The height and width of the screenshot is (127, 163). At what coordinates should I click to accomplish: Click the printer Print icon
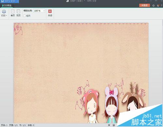(4, 11)
